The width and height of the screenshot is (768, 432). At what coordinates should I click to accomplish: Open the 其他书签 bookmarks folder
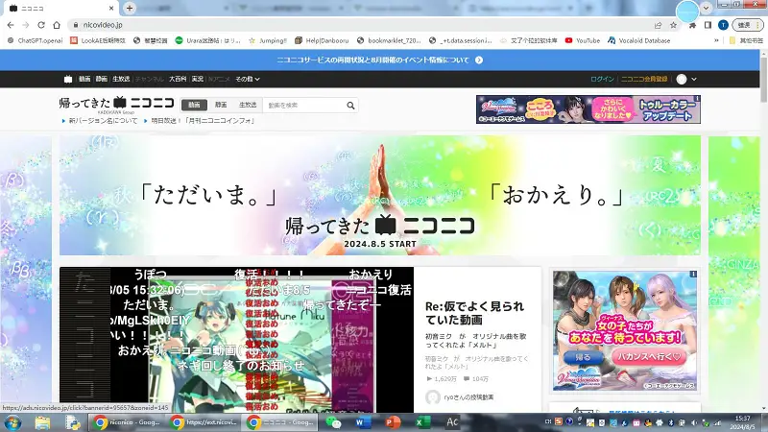tap(746, 40)
